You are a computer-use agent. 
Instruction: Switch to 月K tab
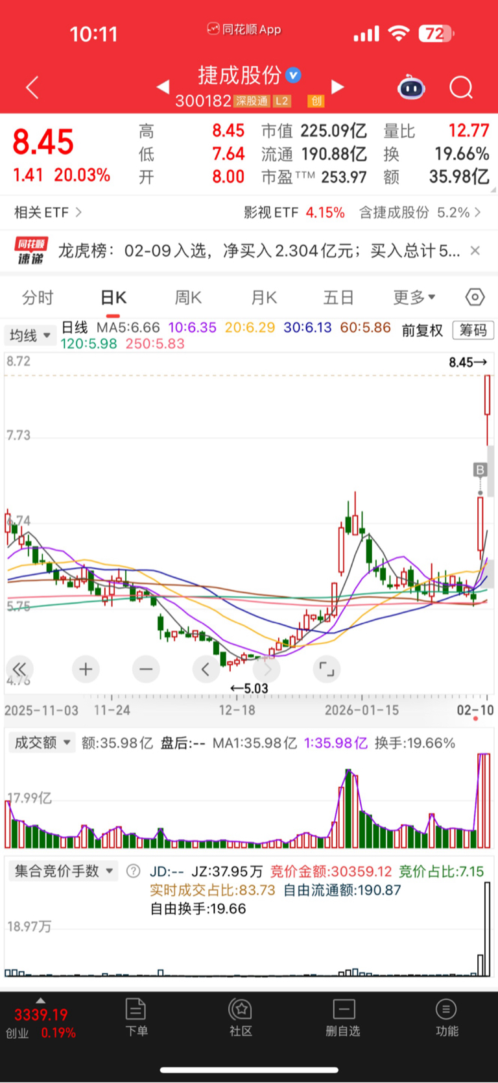tap(264, 298)
